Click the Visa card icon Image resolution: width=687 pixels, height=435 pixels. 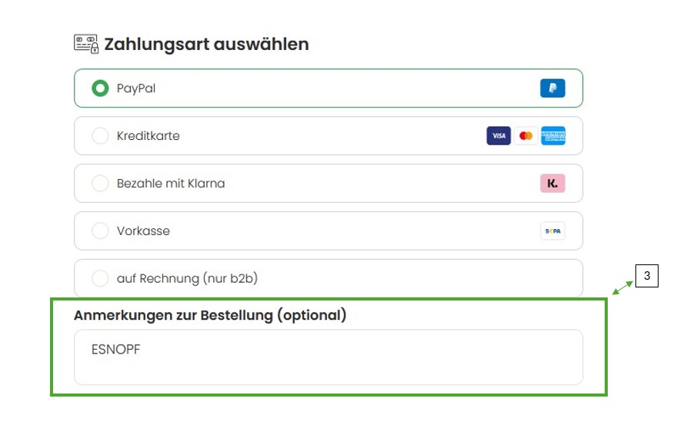499,136
